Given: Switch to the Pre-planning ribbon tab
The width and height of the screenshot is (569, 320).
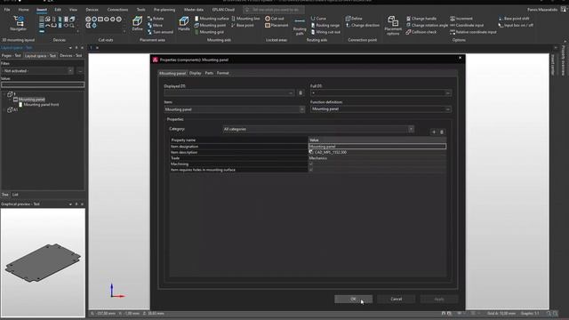Looking at the screenshot, I should point(164,10).
